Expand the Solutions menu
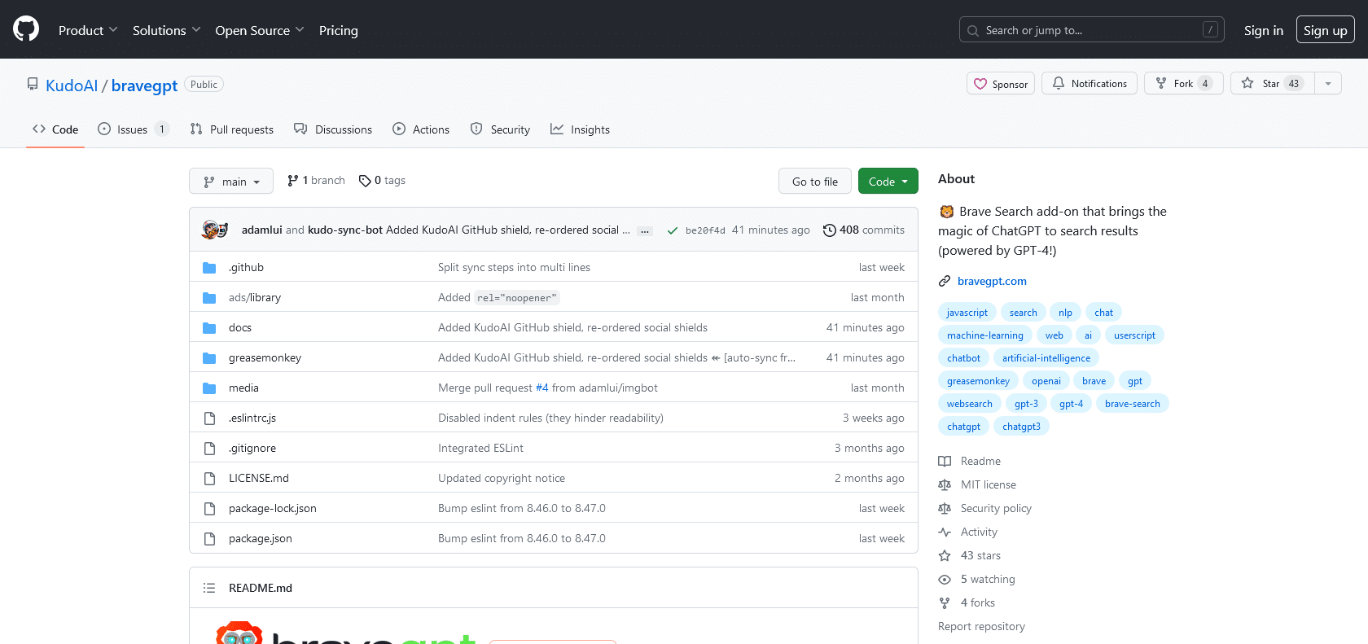The width and height of the screenshot is (1368, 644). 166,30
